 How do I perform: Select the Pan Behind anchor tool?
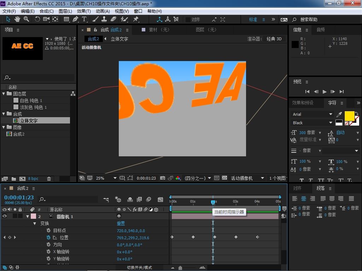[x=55, y=19]
